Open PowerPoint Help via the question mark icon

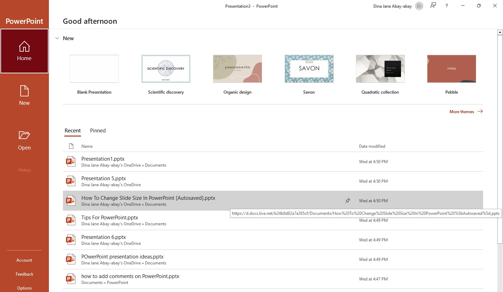[446, 6]
